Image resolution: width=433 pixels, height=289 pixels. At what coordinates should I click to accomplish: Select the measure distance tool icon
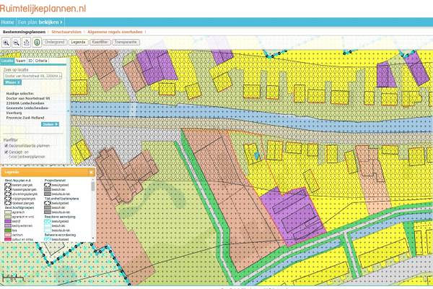pos(27,43)
